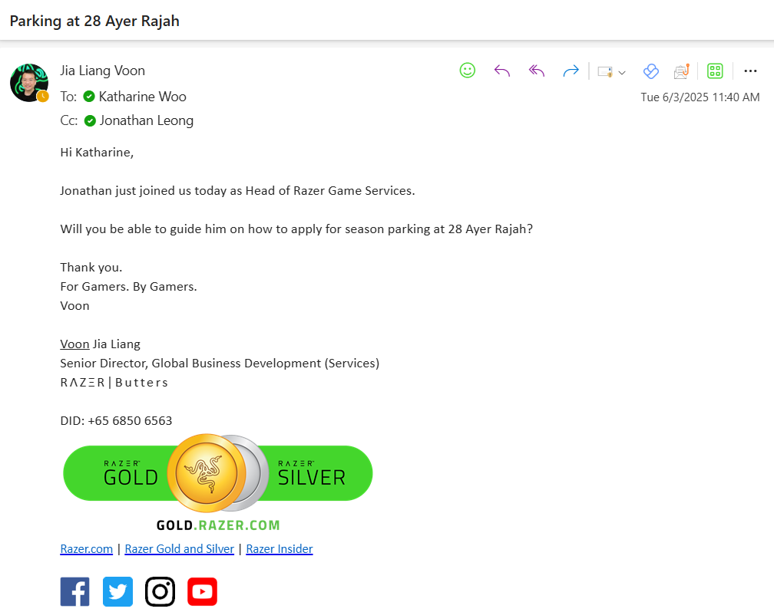
Task: Click the phone number +65 6850 6563
Action: point(130,421)
